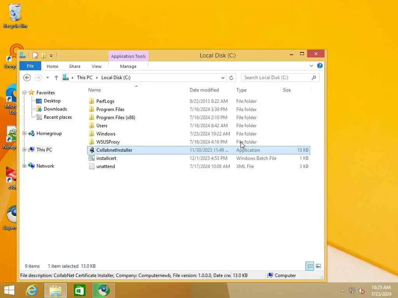Open the Help question mark icon
Screen dimensions: 398x298
[x=320, y=66]
